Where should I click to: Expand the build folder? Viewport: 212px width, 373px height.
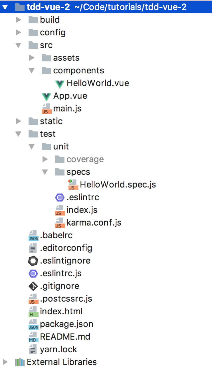click(19, 20)
